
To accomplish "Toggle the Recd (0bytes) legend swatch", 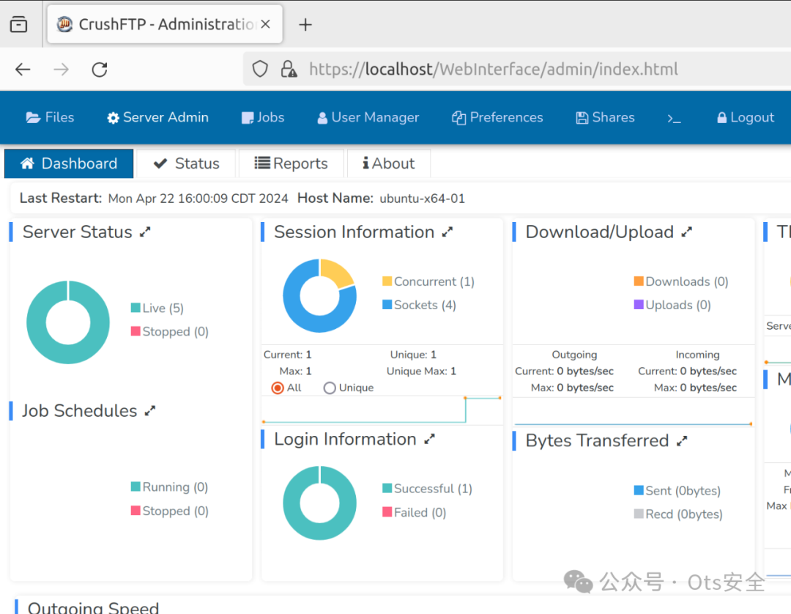I will [639, 514].
